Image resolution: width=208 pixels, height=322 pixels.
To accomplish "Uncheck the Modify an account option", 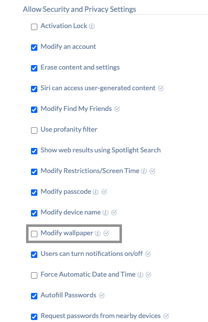I will (x=34, y=47).
